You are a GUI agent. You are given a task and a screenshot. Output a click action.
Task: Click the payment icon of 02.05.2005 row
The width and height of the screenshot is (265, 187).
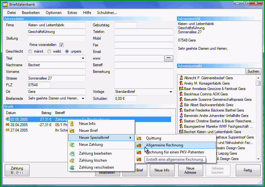click(x=7, y=119)
